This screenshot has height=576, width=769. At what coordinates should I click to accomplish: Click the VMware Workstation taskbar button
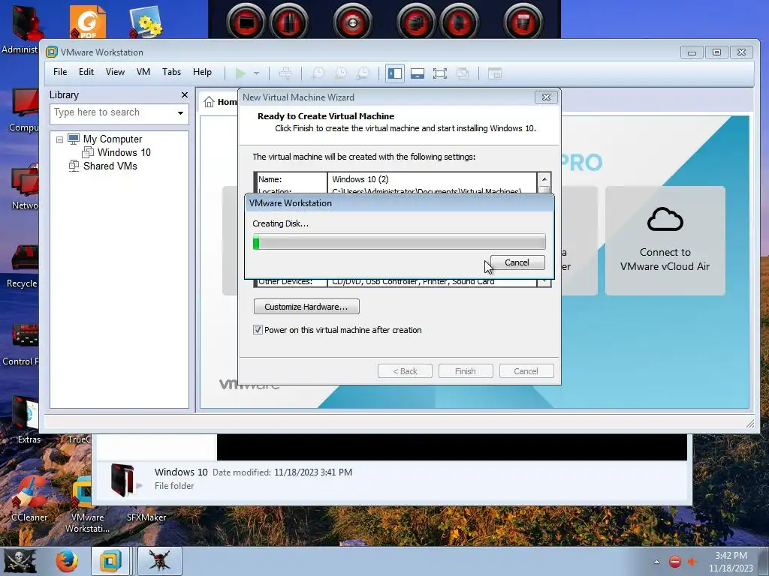(x=111, y=561)
